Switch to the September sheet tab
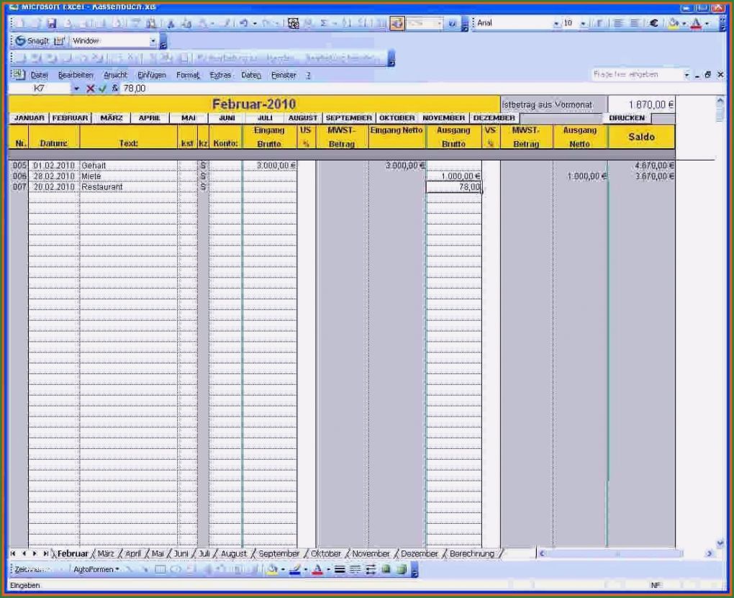Screen dimensions: 734x598 point(278,554)
